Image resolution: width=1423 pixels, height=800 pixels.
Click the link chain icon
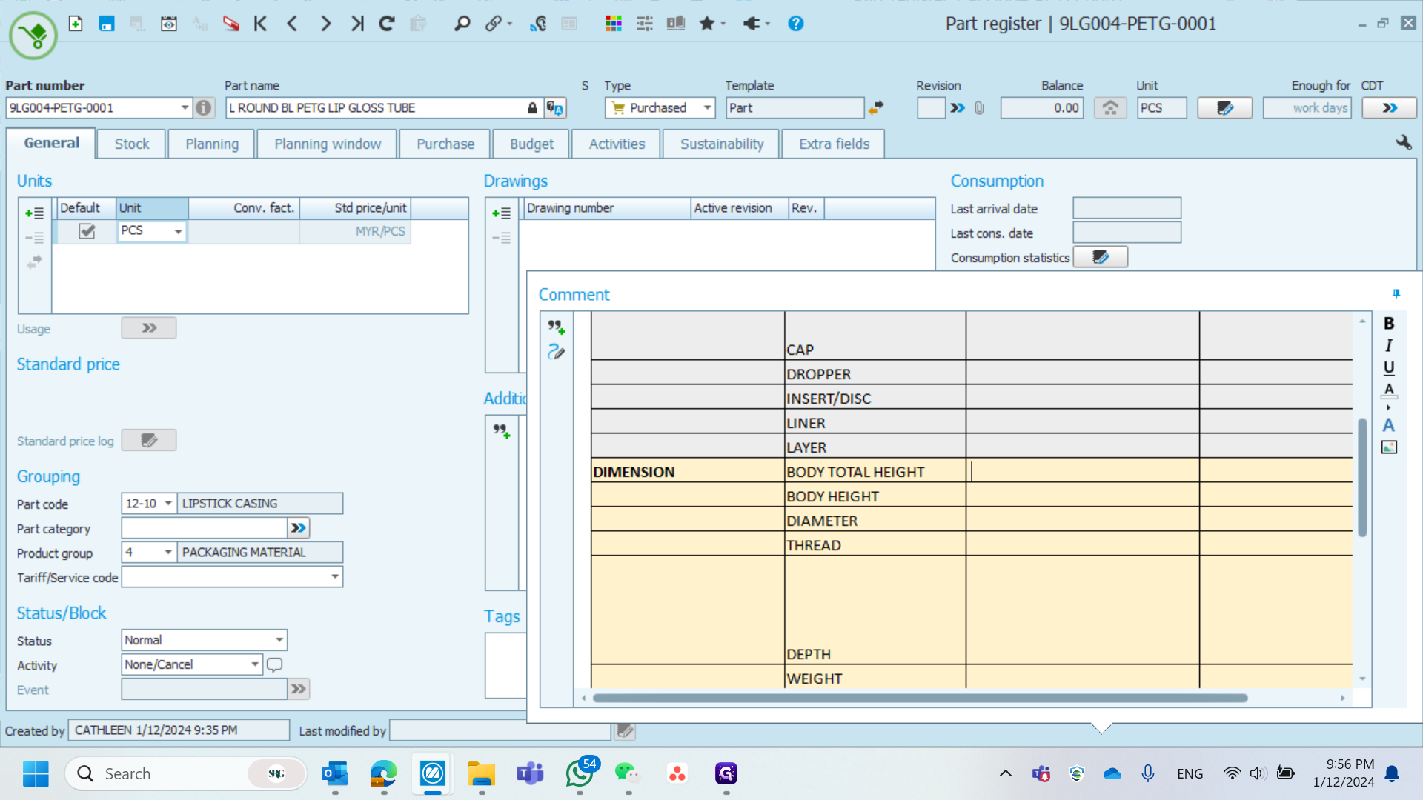pyautogui.click(x=494, y=24)
